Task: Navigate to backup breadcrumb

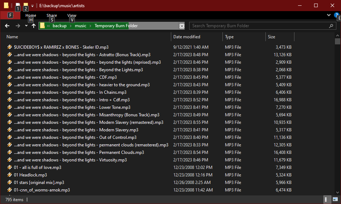Action: (59, 26)
